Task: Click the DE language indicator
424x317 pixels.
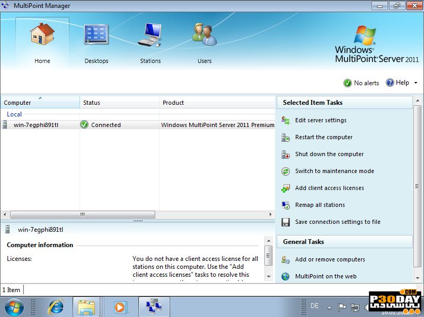Action: pos(314,306)
